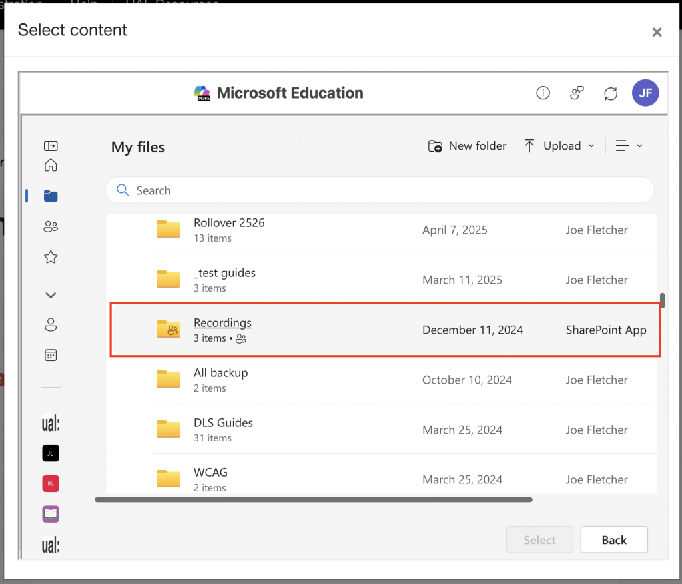Open the Recordings folder link
Viewport: 682px width, 584px height.
point(222,323)
